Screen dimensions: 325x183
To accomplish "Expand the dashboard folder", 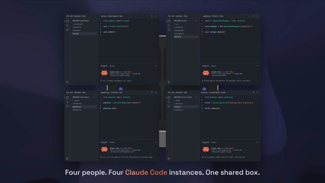I will (x=78, y=24).
